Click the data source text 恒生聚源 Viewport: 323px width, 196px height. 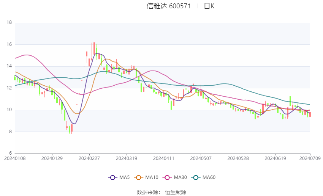coord(176,192)
